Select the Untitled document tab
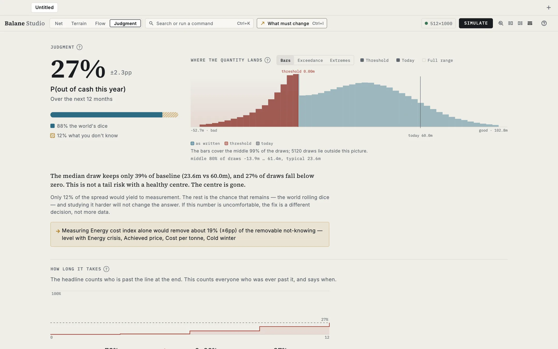 click(44, 7)
